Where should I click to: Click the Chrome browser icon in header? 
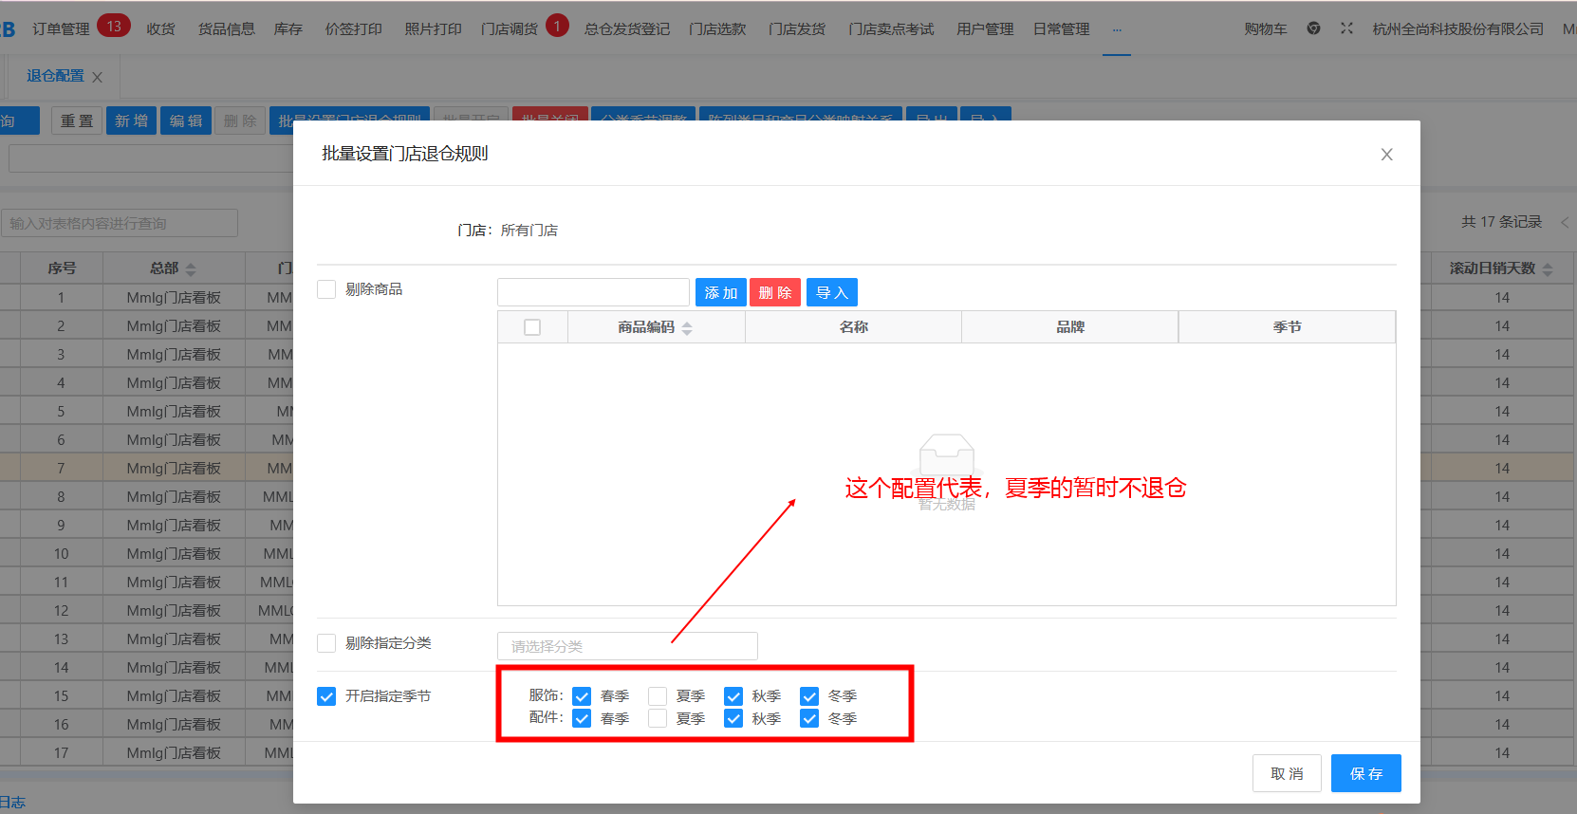pyautogui.click(x=1313, y=28)
